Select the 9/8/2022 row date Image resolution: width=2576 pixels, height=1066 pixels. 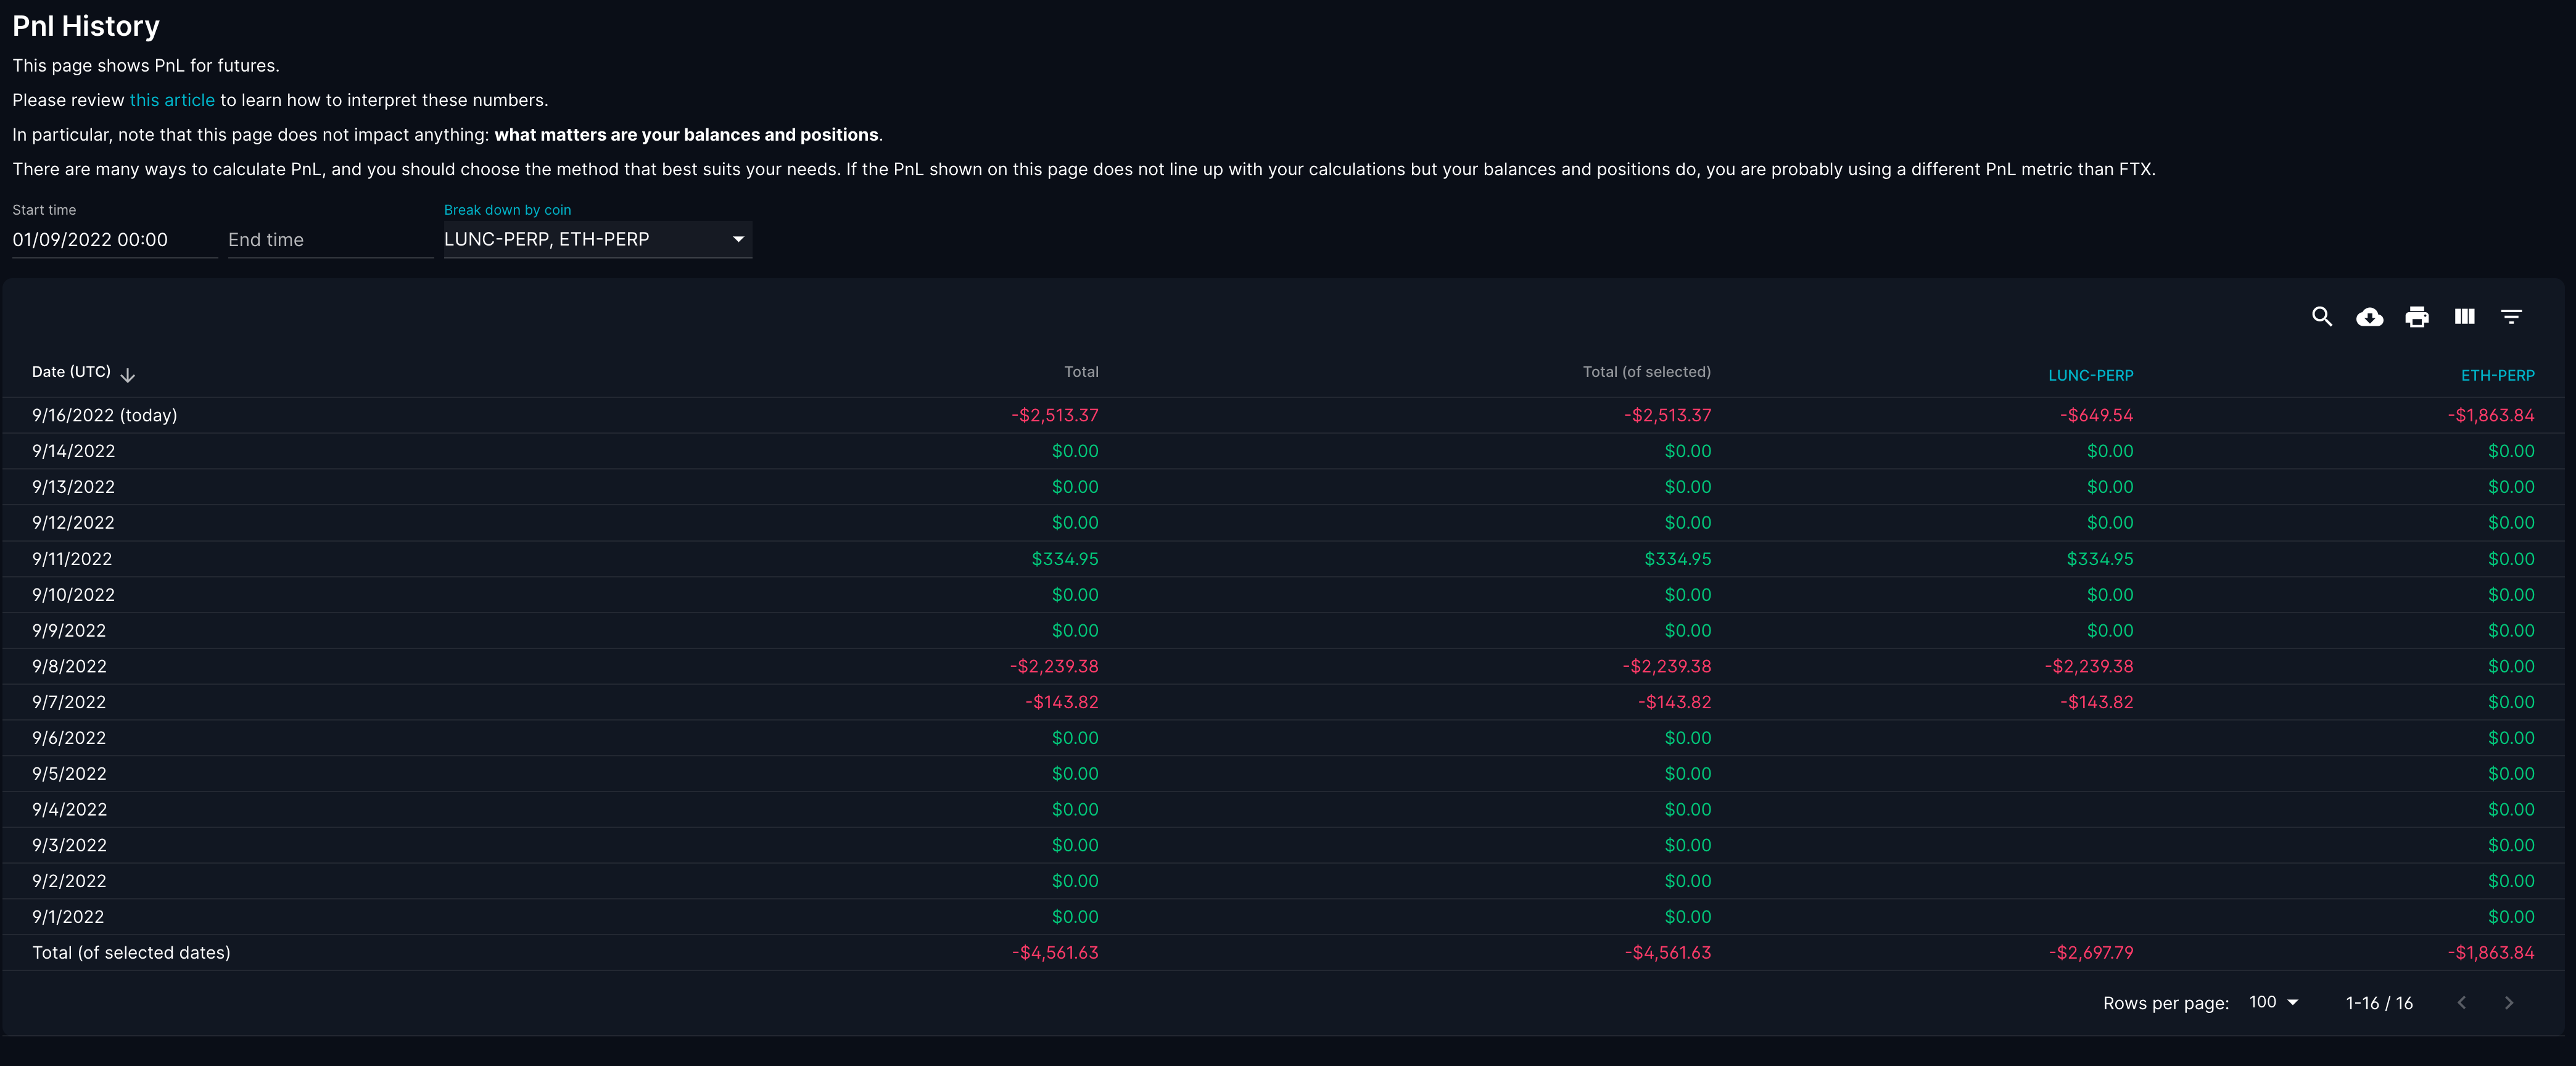[69, 666]
